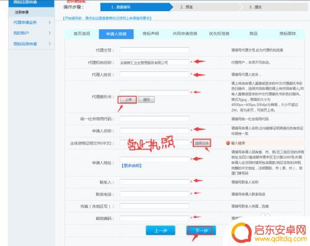
Task: Expand the 代理申请业务 sidebar chevron
Action: (x=50, y=22)
